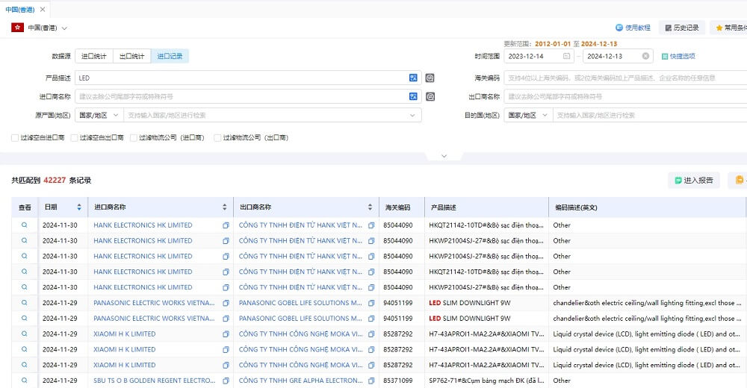Copy importer SBU TS O B GOLDEN REGENT
This screenshot has height=388, width=747.
tap(226, 381)
